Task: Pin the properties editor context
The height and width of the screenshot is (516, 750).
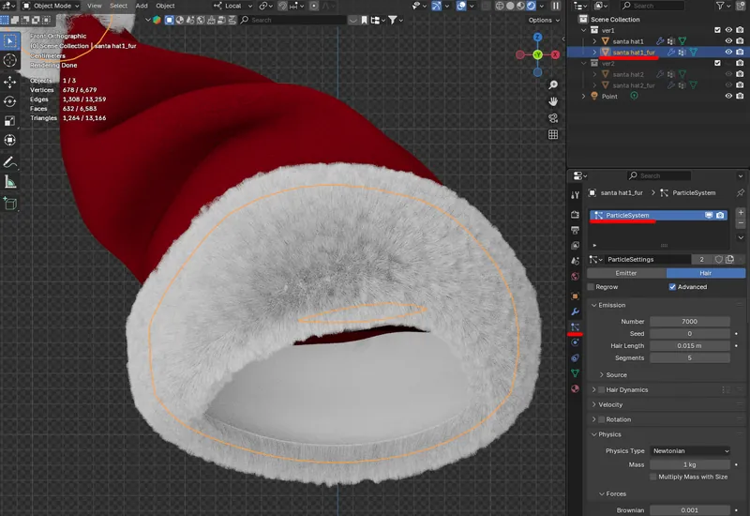Action: (740, 192)
